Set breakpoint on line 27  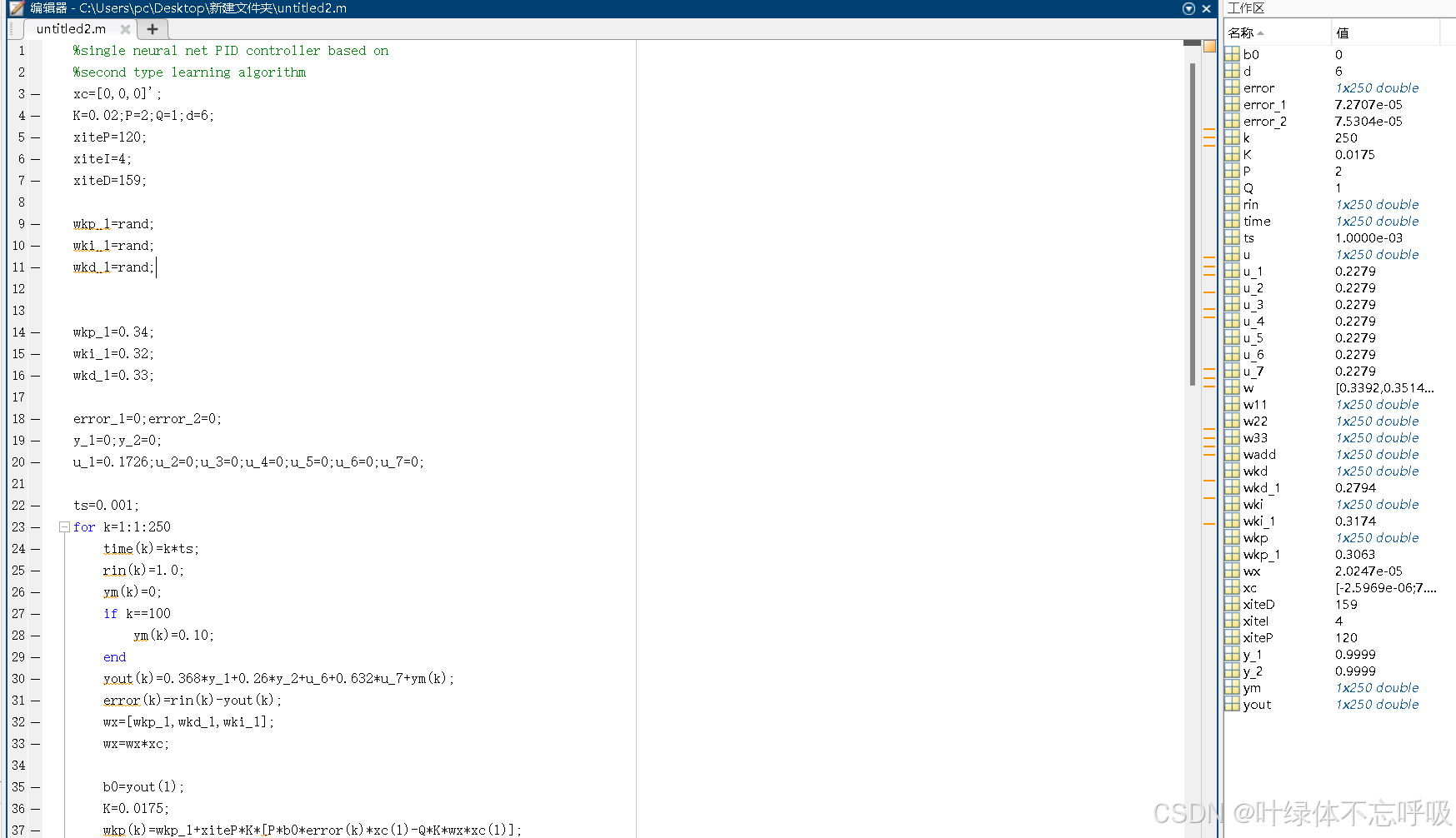point(36,614)
